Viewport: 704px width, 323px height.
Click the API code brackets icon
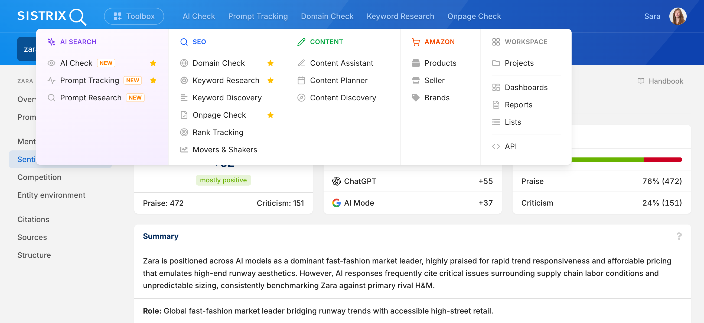pos(496,146)
